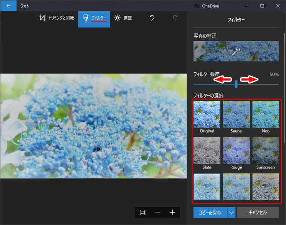Apply the Slate monochrome filter
Image resolution: width=286 pixels, height=225 pixels.
[x=207, y=150]
